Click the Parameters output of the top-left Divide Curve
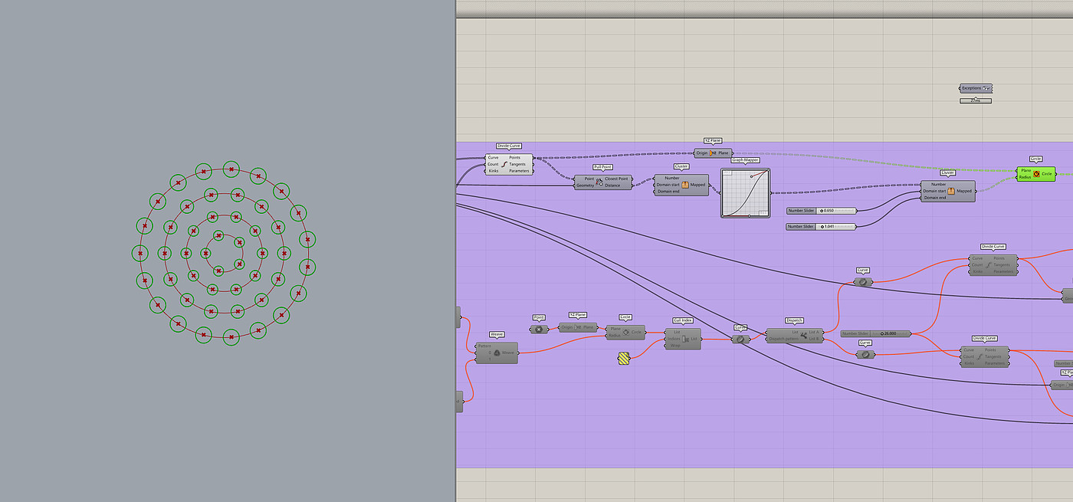The width and height of the screenshot is (1073, 502). point(519,171)
